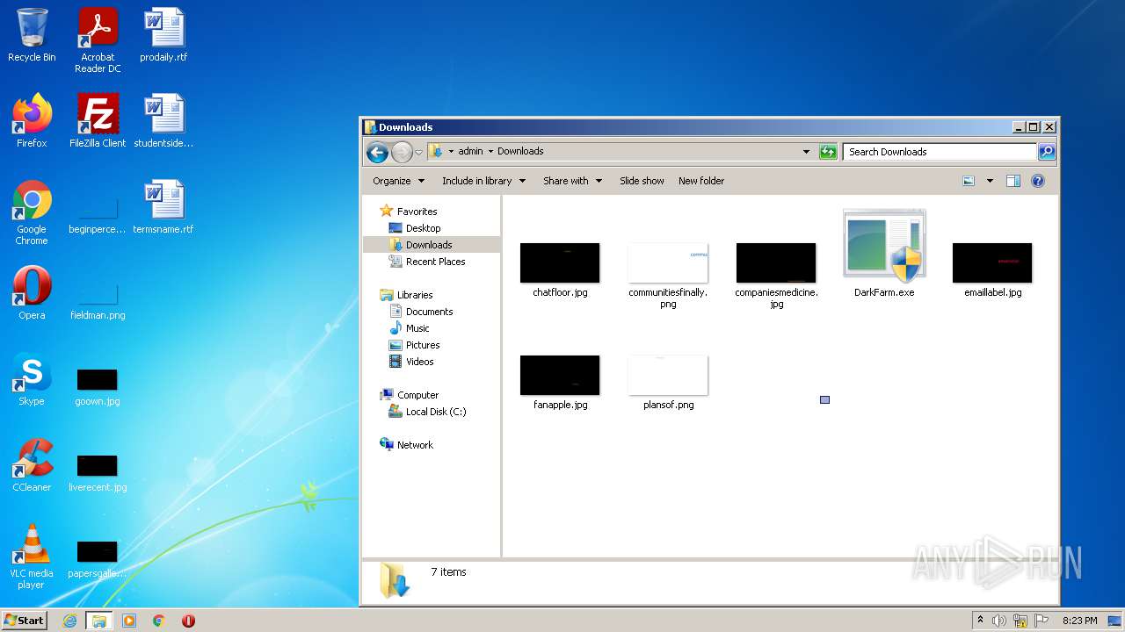The image size is (1125, 632).
Task: Open Videos library
Action: click(419, 362)
